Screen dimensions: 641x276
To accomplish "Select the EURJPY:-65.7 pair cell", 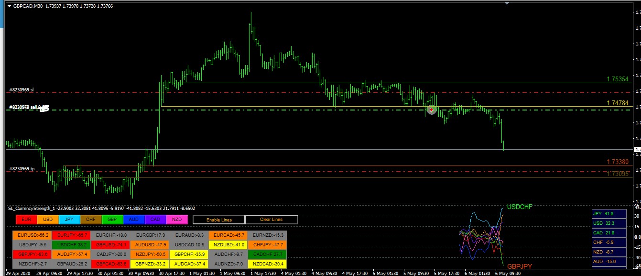I will click(x=71, y=235).
